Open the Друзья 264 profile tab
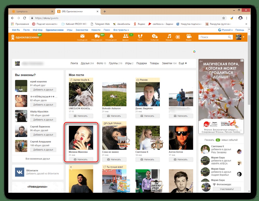This screenshot has height=201, width=259. coord(87,63)
